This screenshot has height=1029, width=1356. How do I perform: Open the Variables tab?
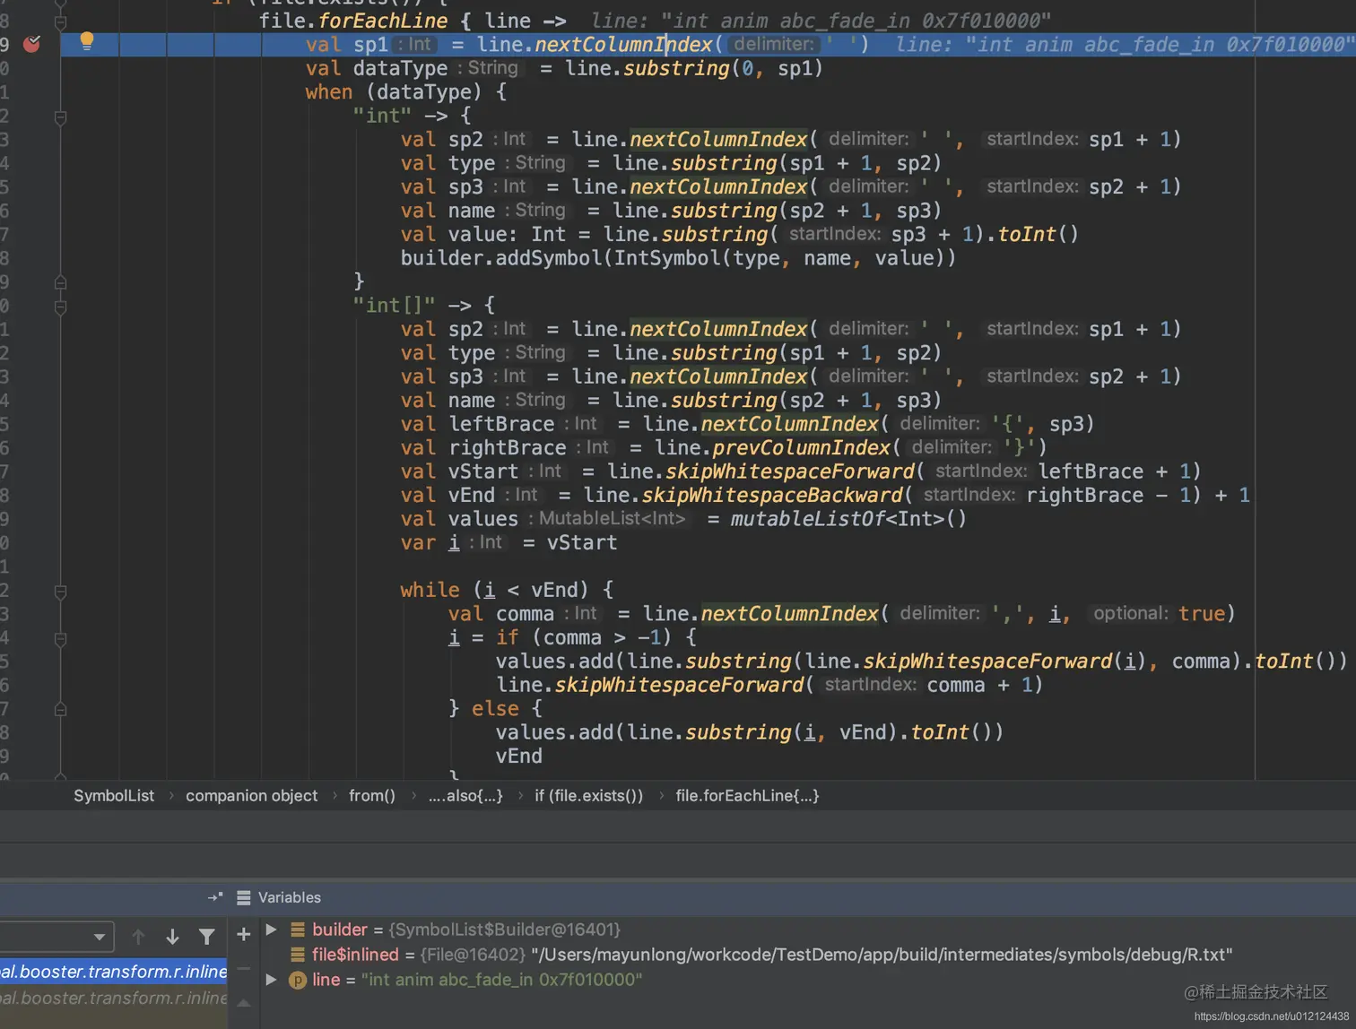pyautogui.click(x=289, y=897)
